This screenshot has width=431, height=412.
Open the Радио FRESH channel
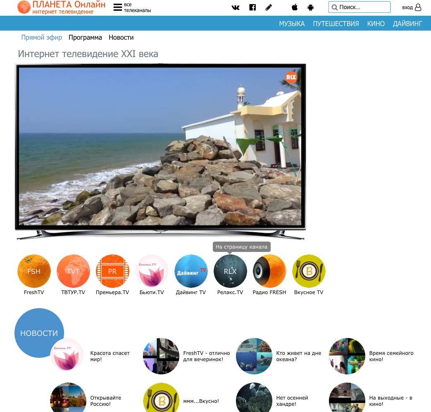[x=269, y=271]
